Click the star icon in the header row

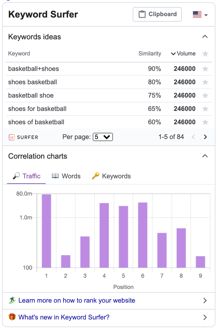205,54
